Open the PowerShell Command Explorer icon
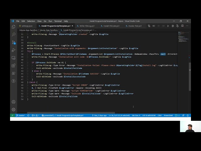Screen dimensions: 201x151 (x=14, y=73)
